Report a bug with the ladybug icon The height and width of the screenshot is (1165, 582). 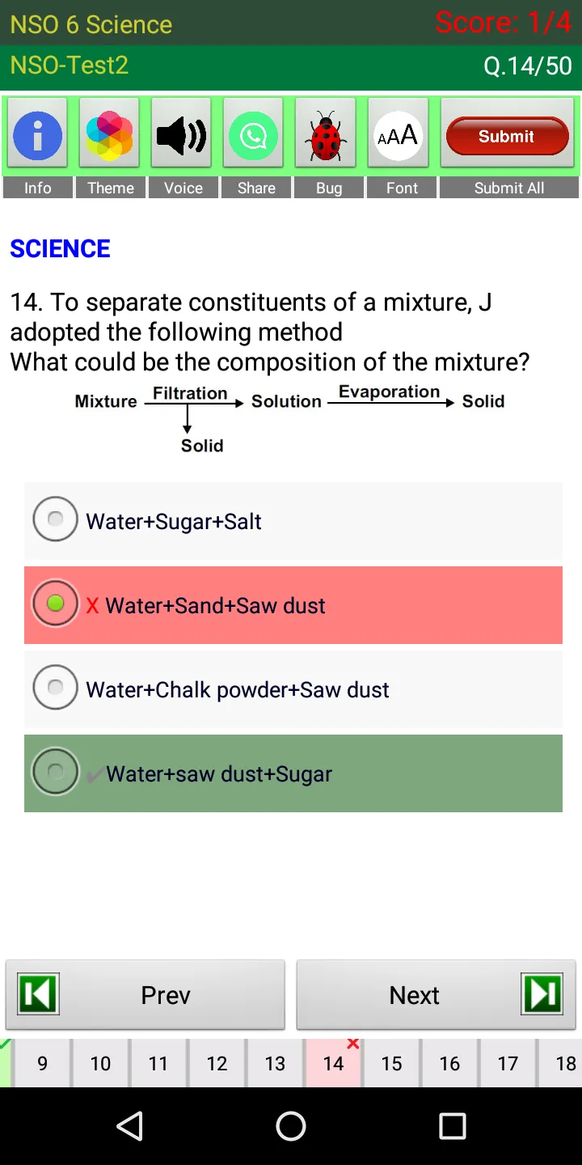(x=326, y=135)
